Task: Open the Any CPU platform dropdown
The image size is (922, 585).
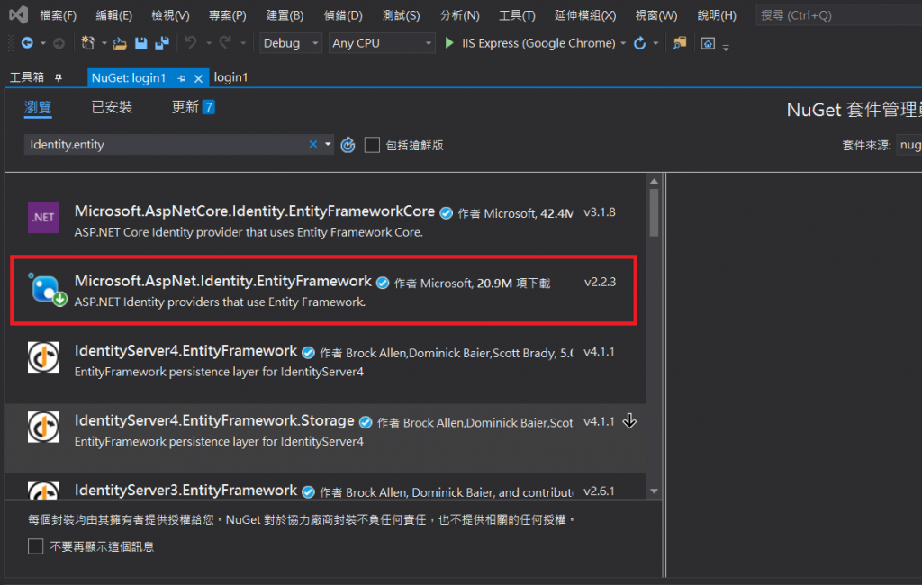Action: (x=382, y=43)
